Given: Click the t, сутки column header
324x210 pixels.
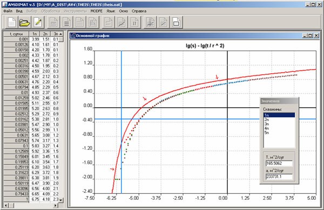Looking at the screenshot, I should click(16, 34).
